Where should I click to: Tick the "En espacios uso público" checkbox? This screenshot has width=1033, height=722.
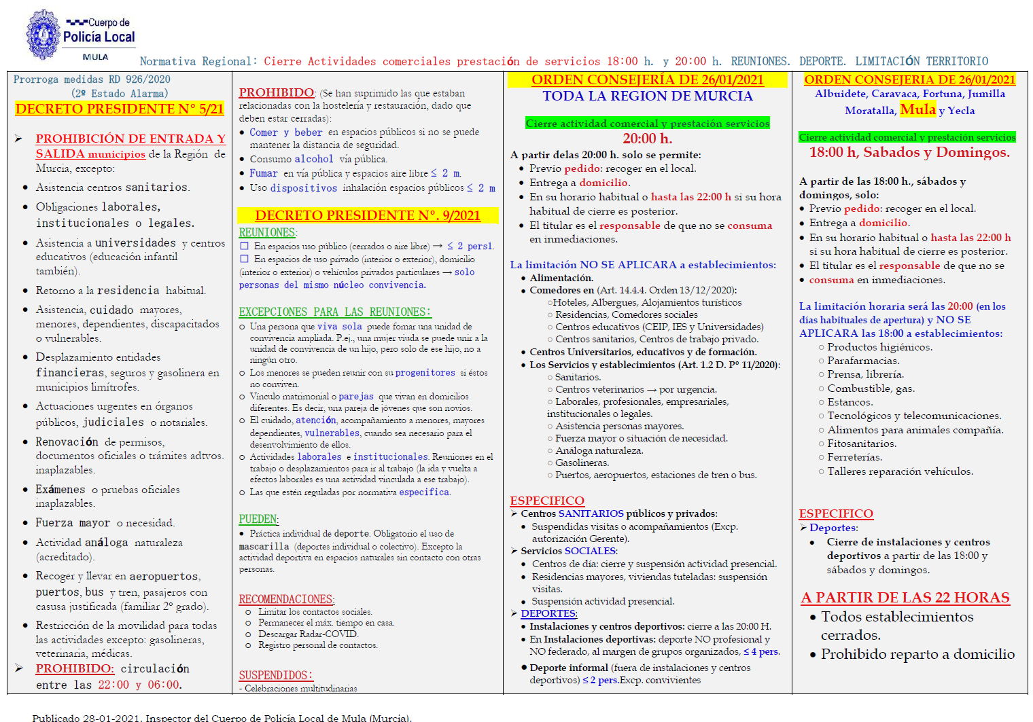coord(244,246)
